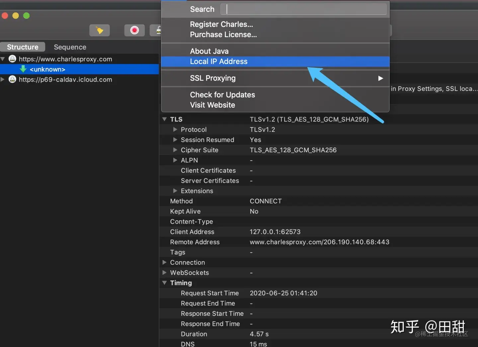Toggle the red record button
478x347 pixels.
coord(134,31)
